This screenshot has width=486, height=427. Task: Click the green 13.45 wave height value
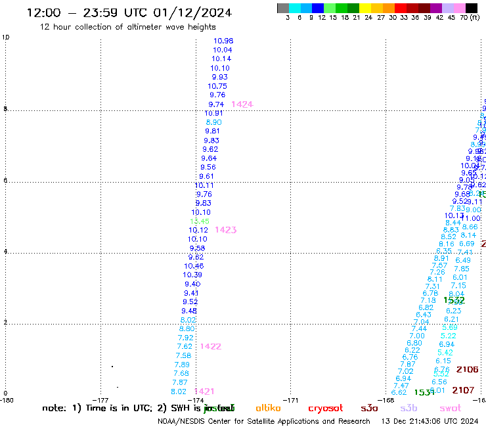(x=200, y=221)
